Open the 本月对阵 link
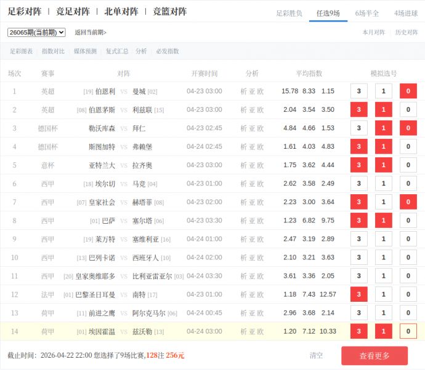Viewport: 425px width, 370px height. 373,33
